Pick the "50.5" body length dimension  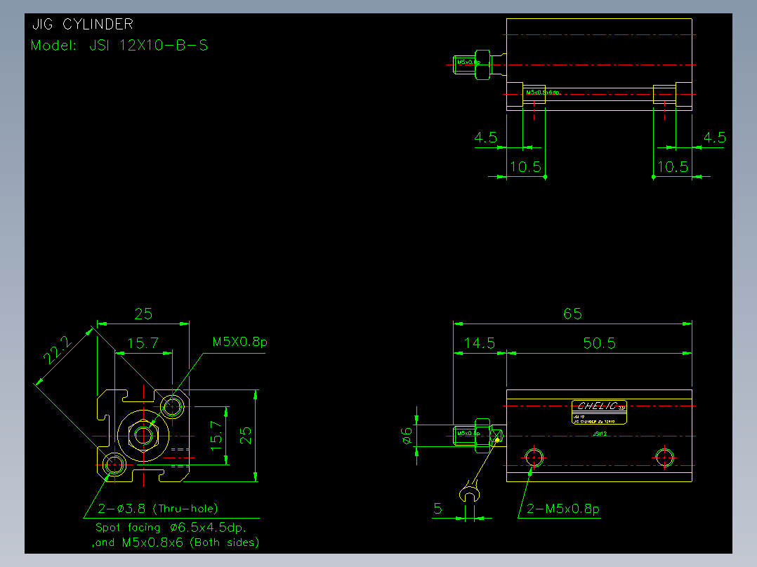coord(599,343)
